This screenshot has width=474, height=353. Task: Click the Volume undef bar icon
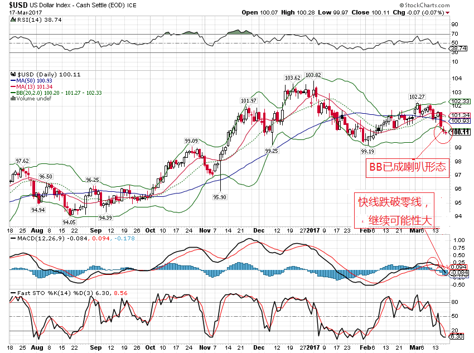(13, 99)
